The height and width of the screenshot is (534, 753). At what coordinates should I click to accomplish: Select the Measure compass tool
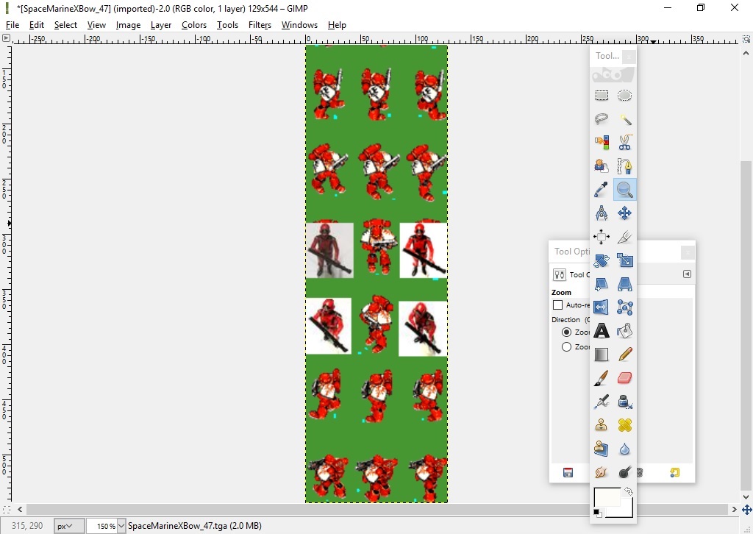coord(602,213)
